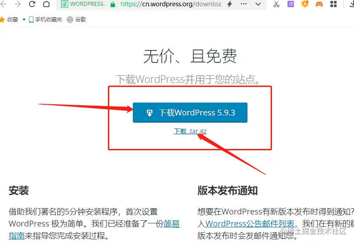Click the 下载WordPress并用于您的站点 subtitle
The width and height of the screenshot is (354, 243).
click(x=188, y=79)
